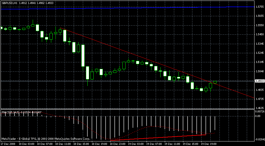Image resolution: width=265 pixels, height=146 pixels.
Task: Click the 0.00 MACD zero level label
Action: pos(258,116)
